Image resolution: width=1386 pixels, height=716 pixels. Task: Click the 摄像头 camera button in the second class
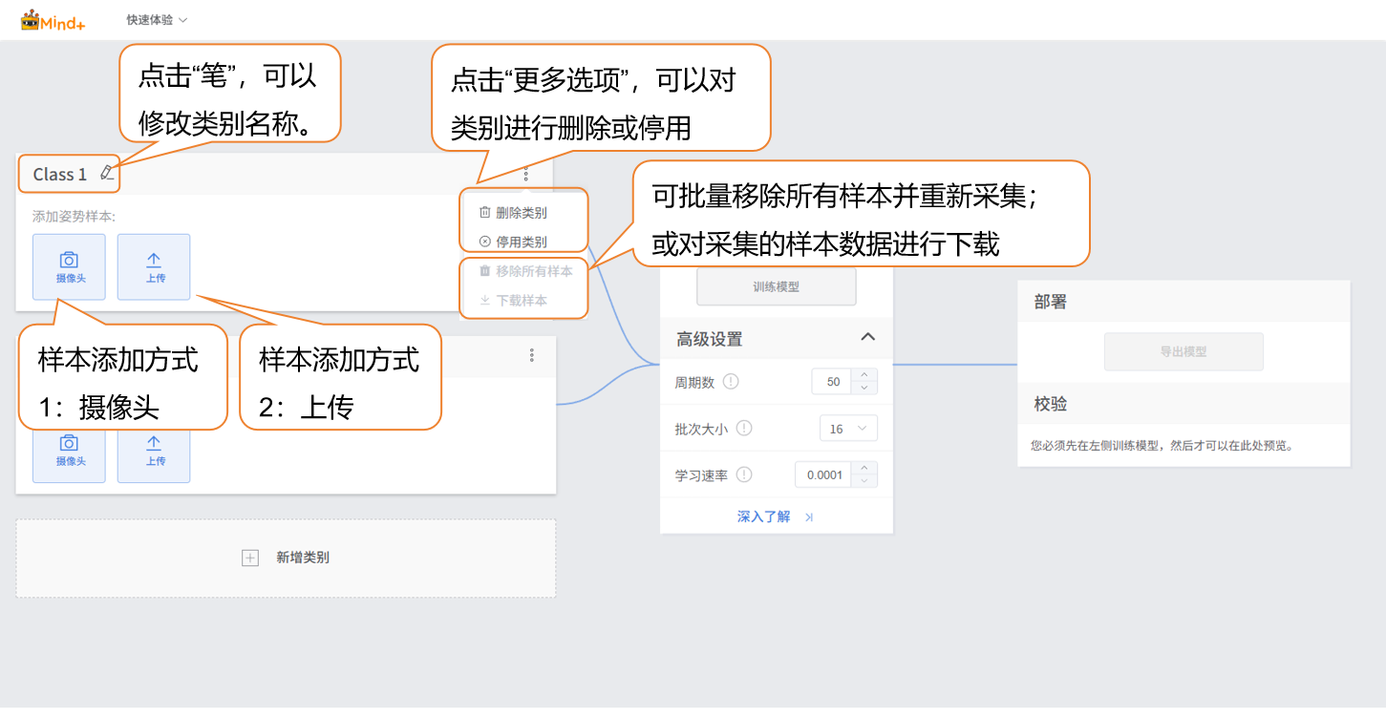pyautogui.click(x=69, y=451)
